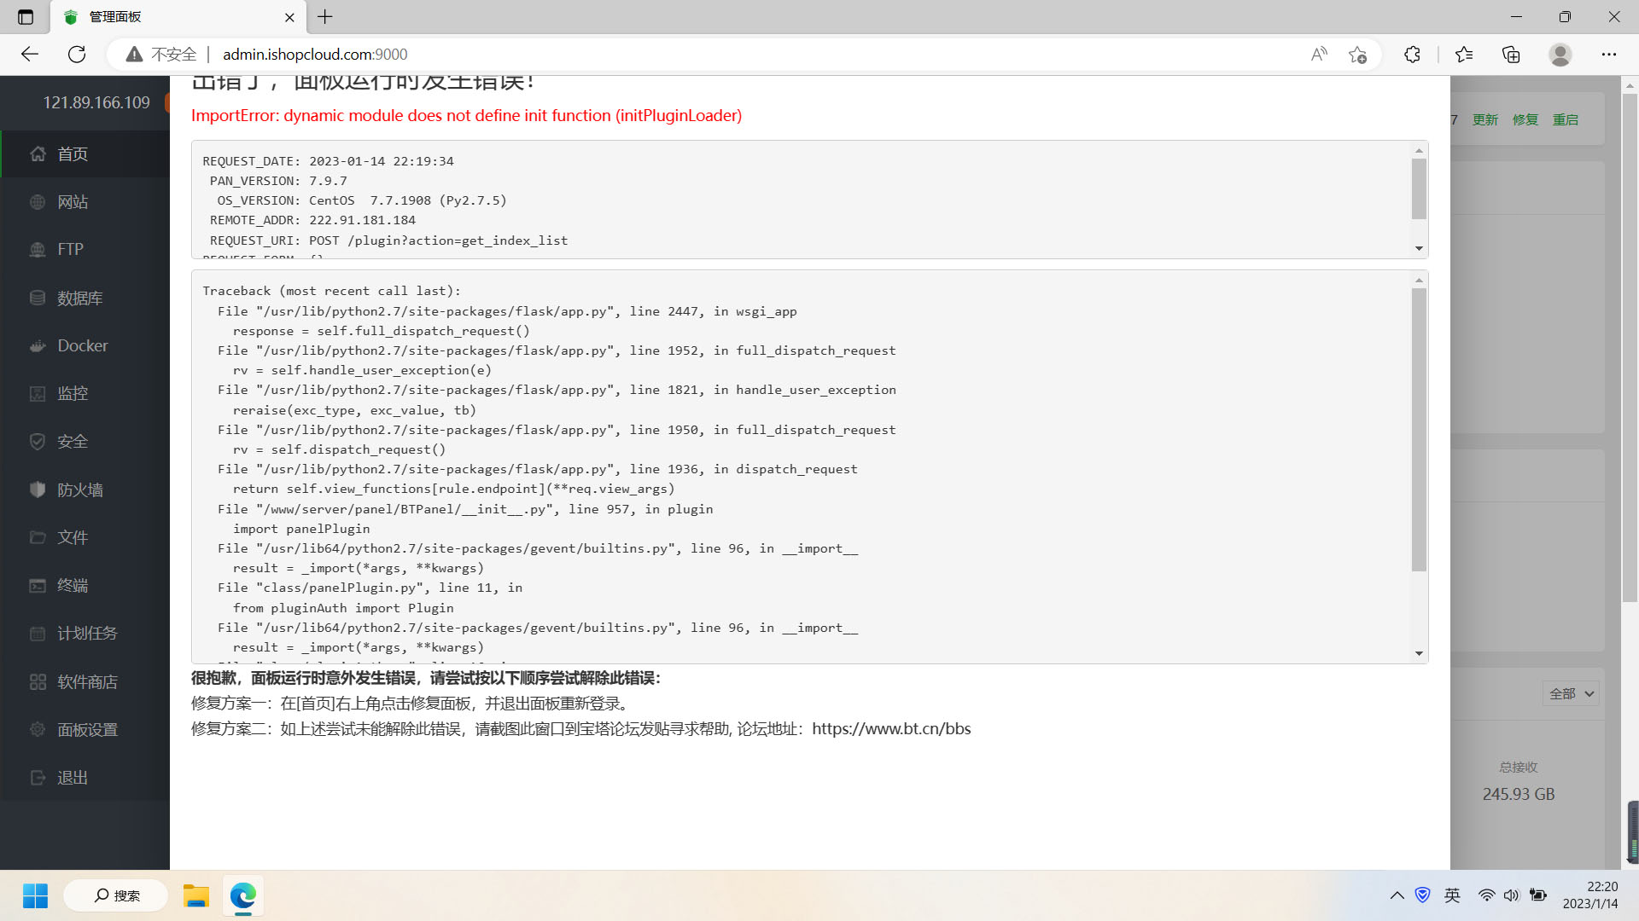Select the 管理面板 browser tab
This screenshot has height=921, width=1639.
click(x=178, y=17)
